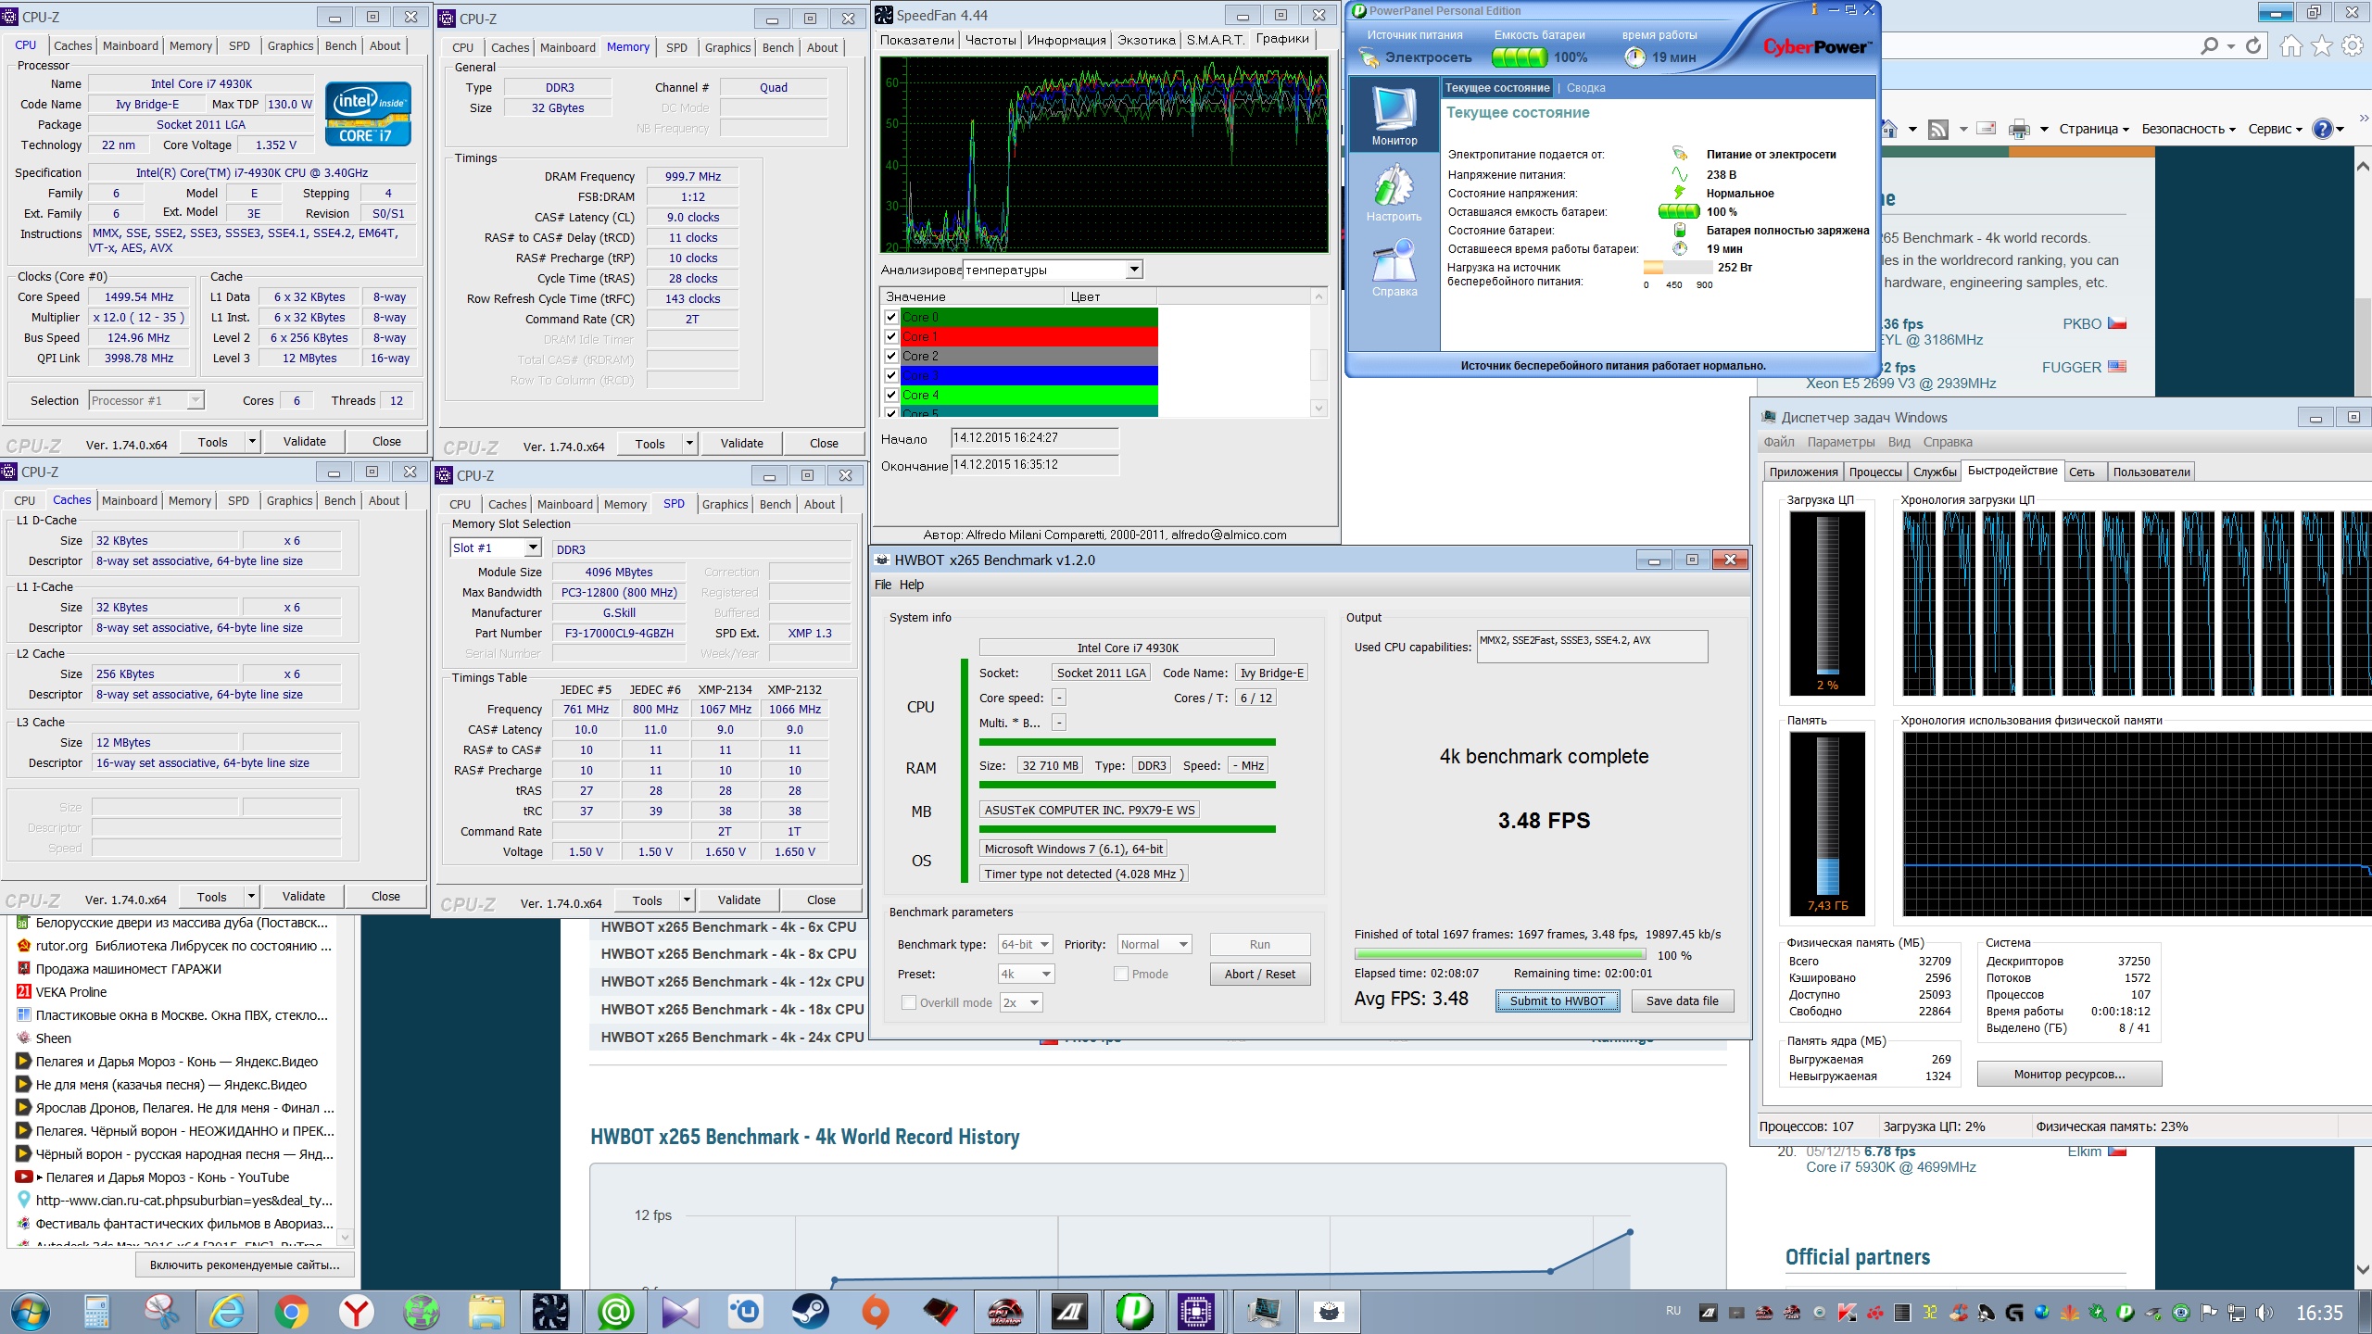
Task: Launch Google Chrome from the taskbar
Action: tap(291, 1312)
